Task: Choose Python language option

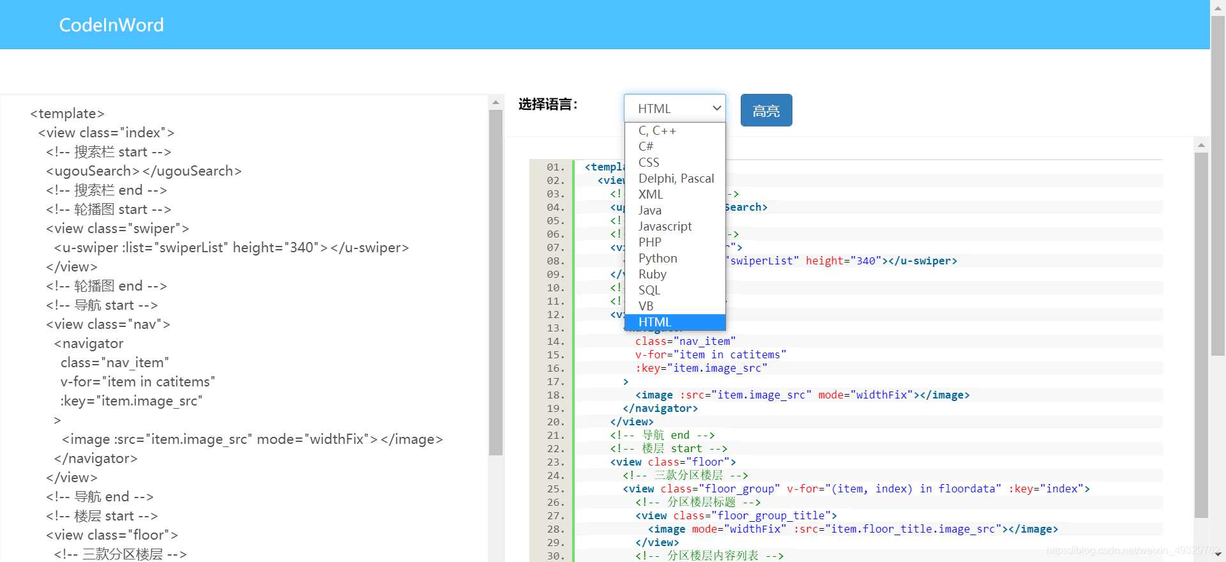Action: tap(675, 259)
